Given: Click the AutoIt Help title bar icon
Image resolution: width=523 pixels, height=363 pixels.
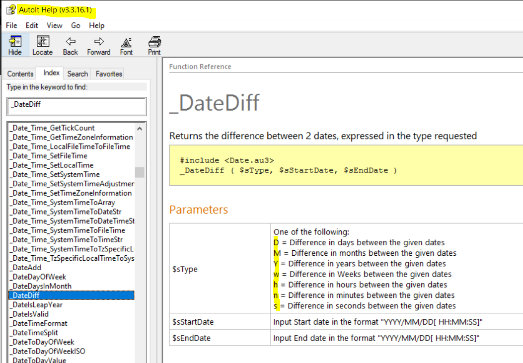Looking at the screenshot, I should pyautogui.click(x=10, y=10).
